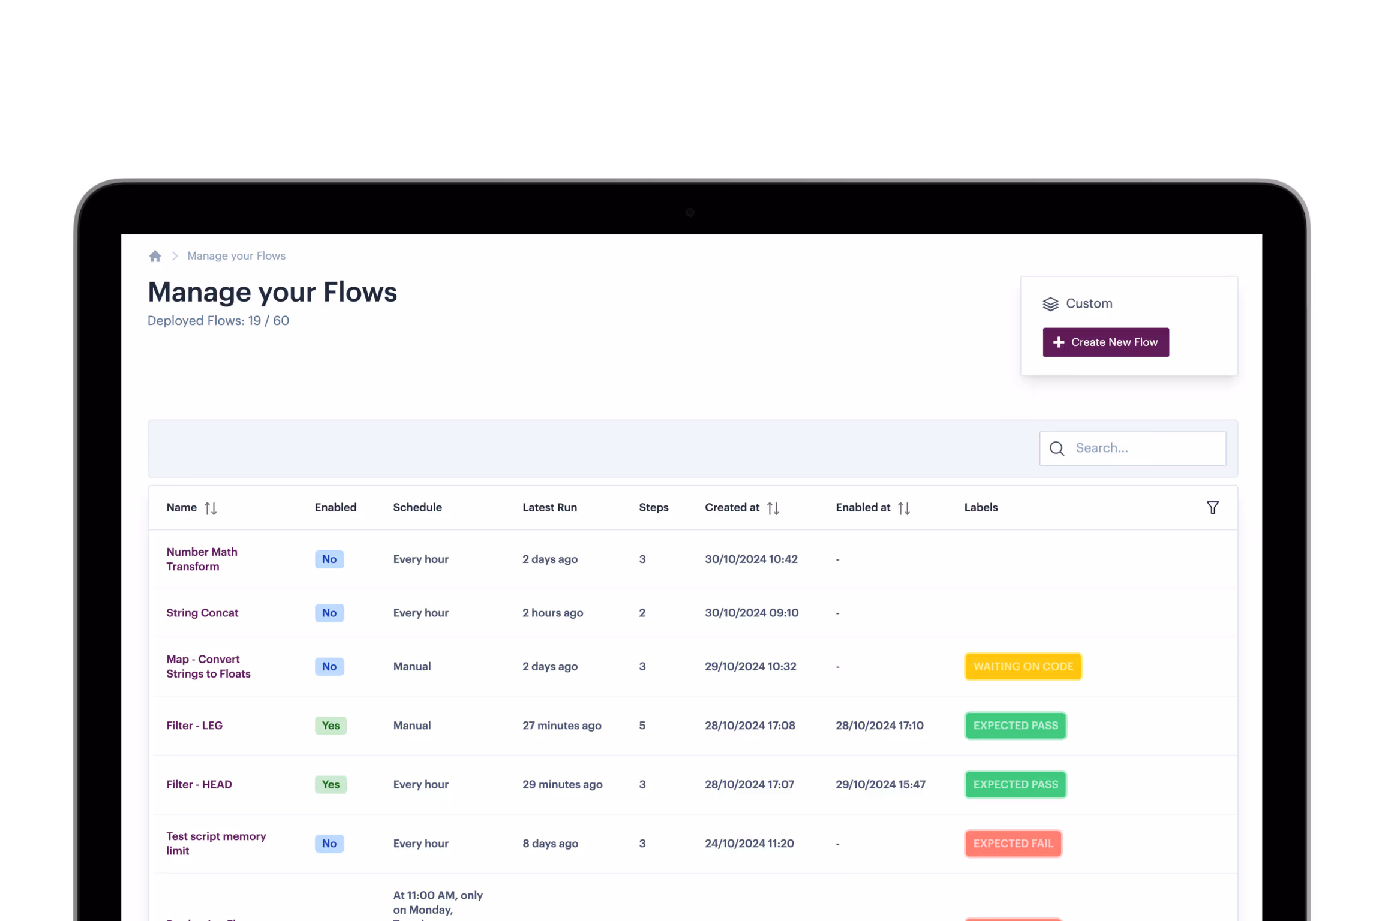Click the red EXPECTED FAIL label
This screenshot has height=921, width=1382.
click(1013, 844)
